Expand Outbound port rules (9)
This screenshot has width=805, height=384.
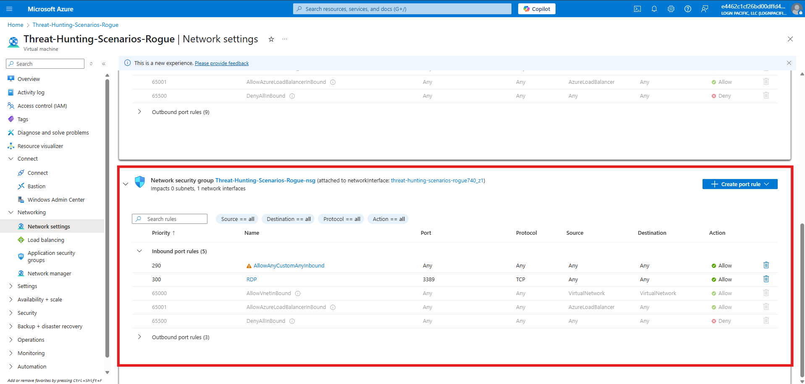pos(139,112)
